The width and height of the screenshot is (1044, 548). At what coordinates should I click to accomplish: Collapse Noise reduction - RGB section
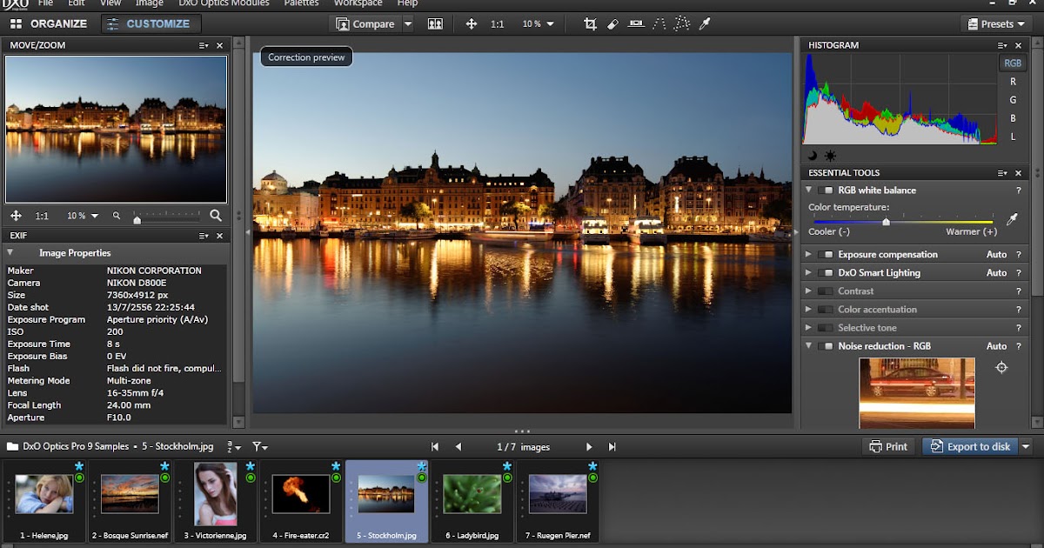[x=808, y=346]
